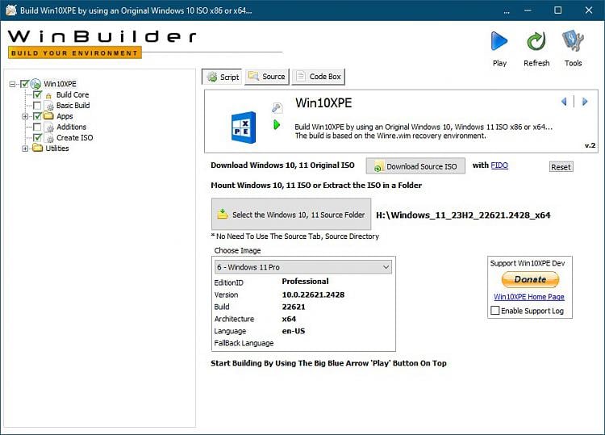Click the blue XPE logo image
The image size is (605, 435).
[243, 127]
